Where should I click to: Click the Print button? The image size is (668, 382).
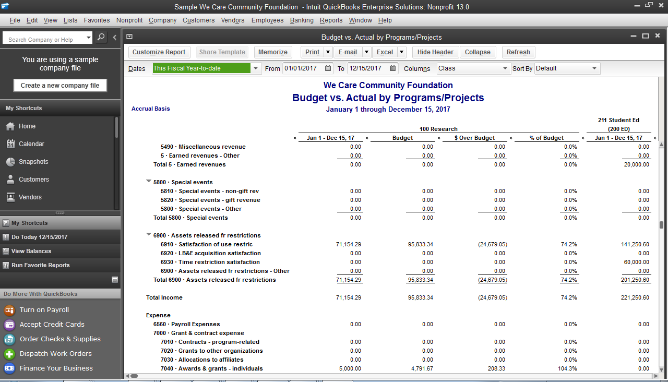tap(313, 52)
